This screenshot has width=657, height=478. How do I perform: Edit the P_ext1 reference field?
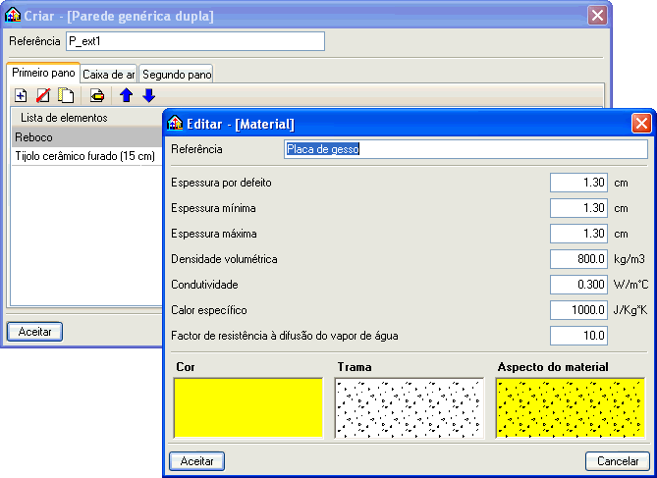195,41
